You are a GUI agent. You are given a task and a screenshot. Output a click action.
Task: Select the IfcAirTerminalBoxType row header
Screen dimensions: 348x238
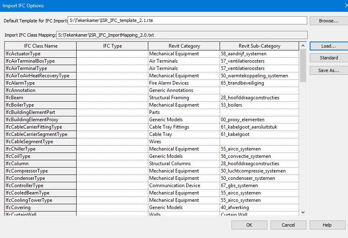click(x=41, y=61)
